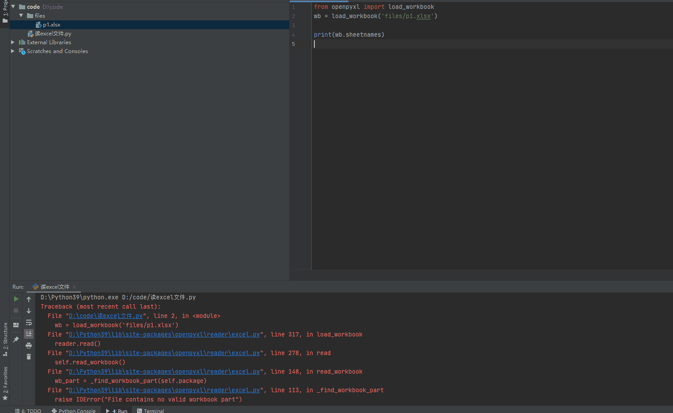
Task: Click the self.read_workbook() console line
Action: pyautogui.click(x=90, y=362)
